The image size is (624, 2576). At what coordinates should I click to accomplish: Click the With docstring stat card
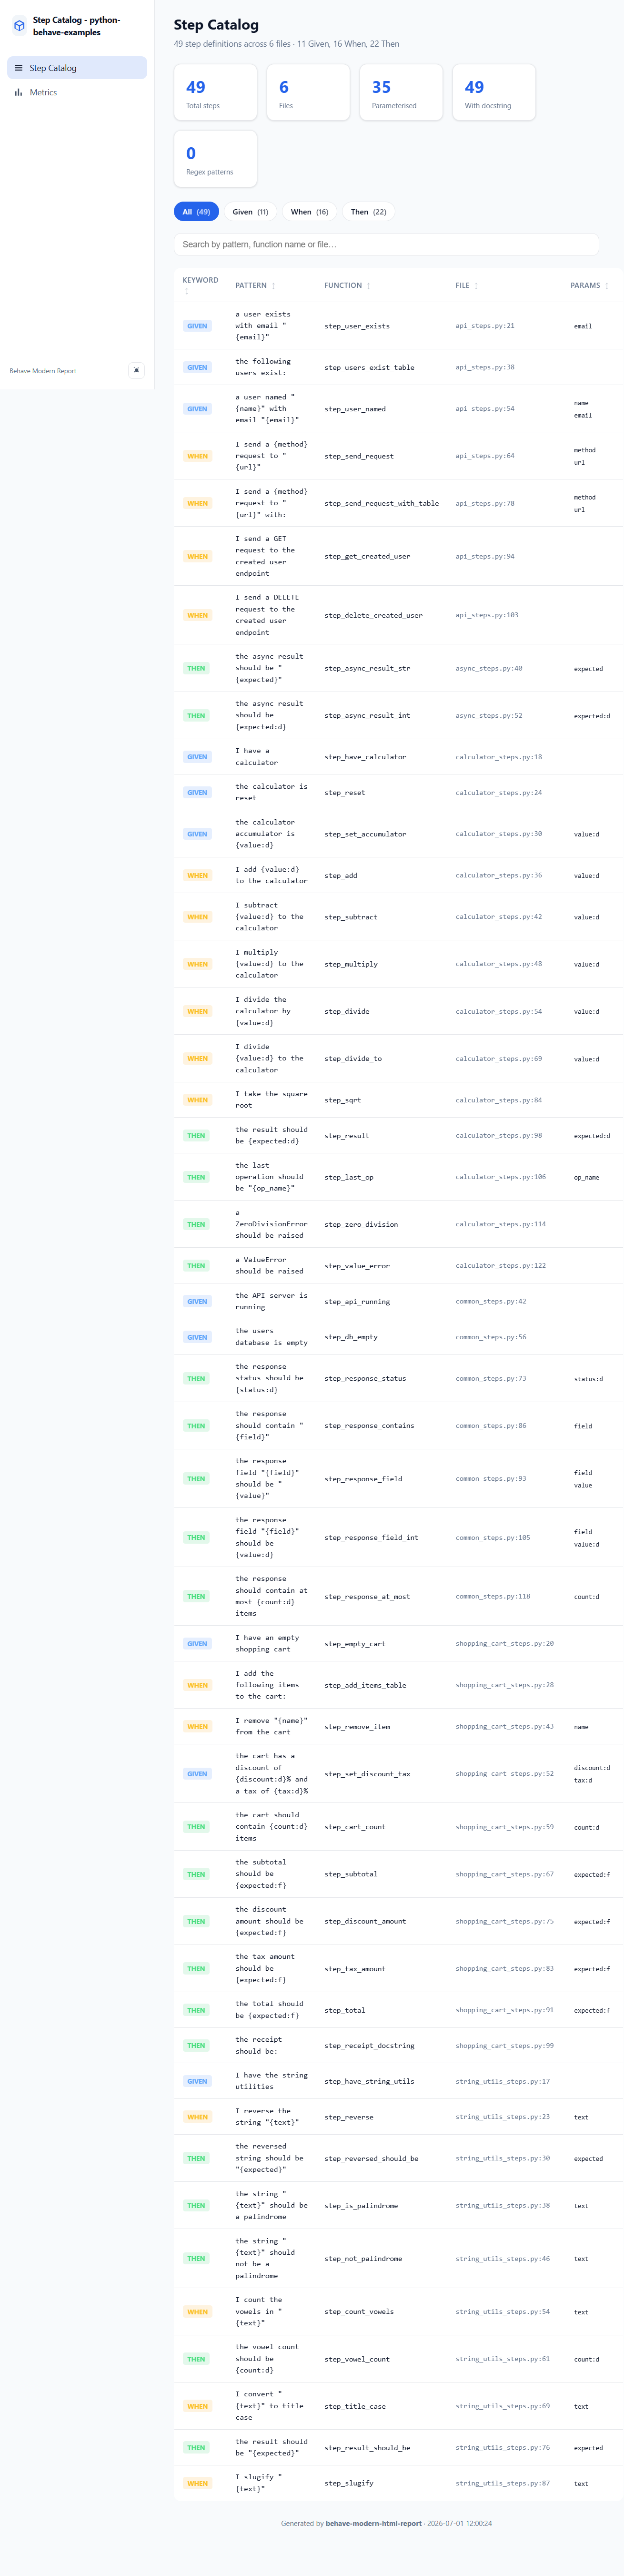494,92
